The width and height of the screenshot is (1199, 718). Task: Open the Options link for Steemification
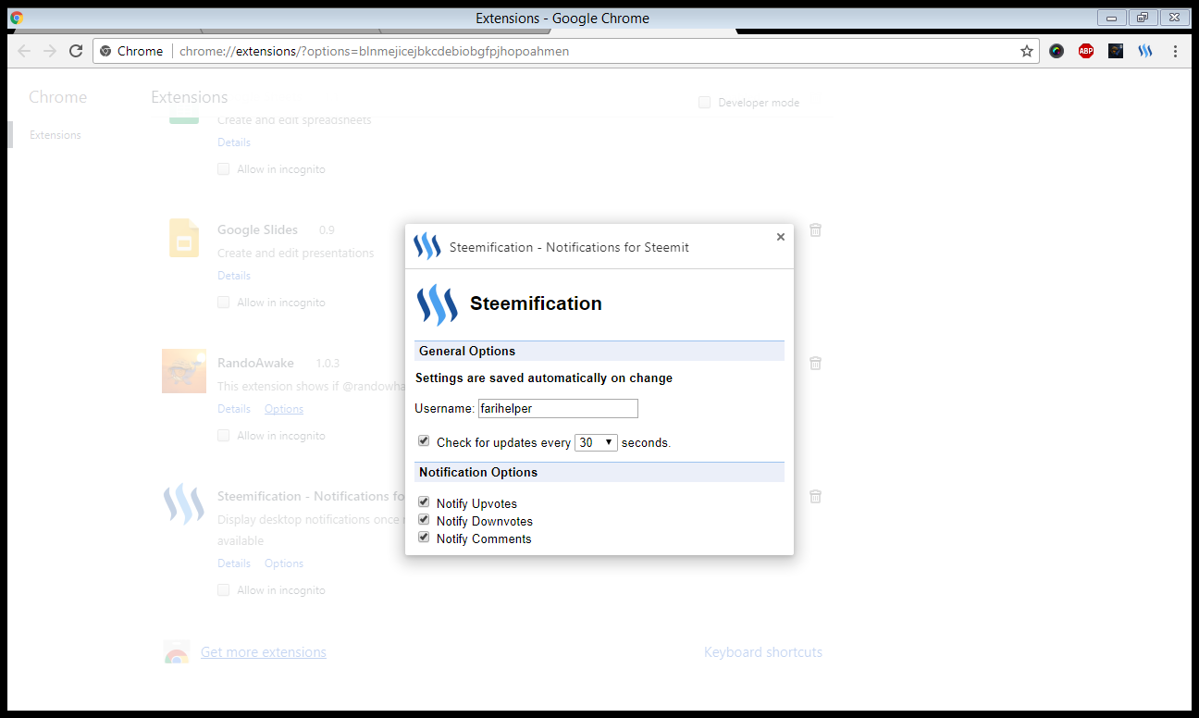(x=284, y=563)
